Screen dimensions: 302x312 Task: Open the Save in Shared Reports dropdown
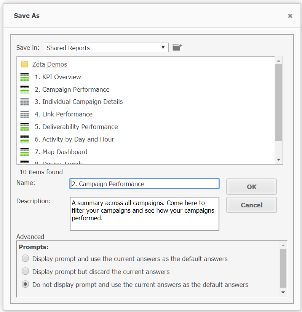pos(106,48)
